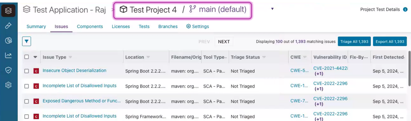Click the pencil icon in left sidebar

(9, 26)
